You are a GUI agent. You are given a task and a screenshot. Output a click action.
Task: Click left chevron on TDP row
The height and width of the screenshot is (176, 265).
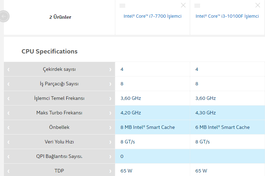9,171
